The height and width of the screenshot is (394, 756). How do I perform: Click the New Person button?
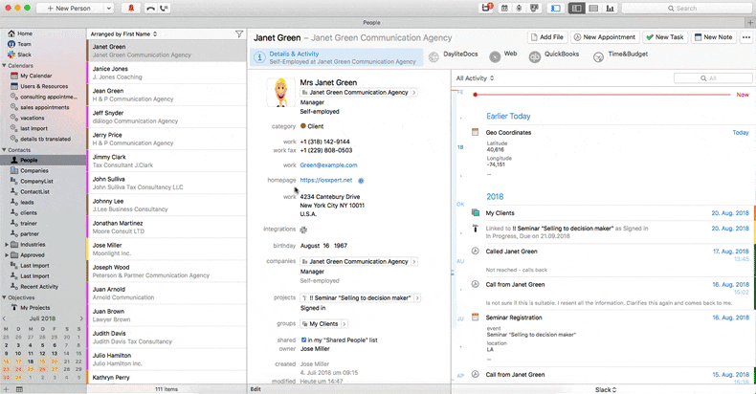71,9
